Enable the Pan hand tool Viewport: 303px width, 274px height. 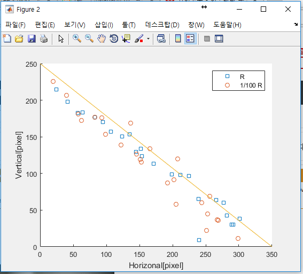coord(102,38)
